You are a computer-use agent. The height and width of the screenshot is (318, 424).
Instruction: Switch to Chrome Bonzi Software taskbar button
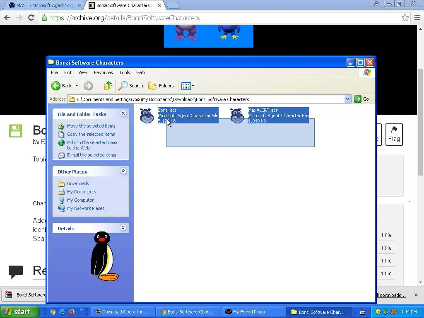click(x=188, y=312)
